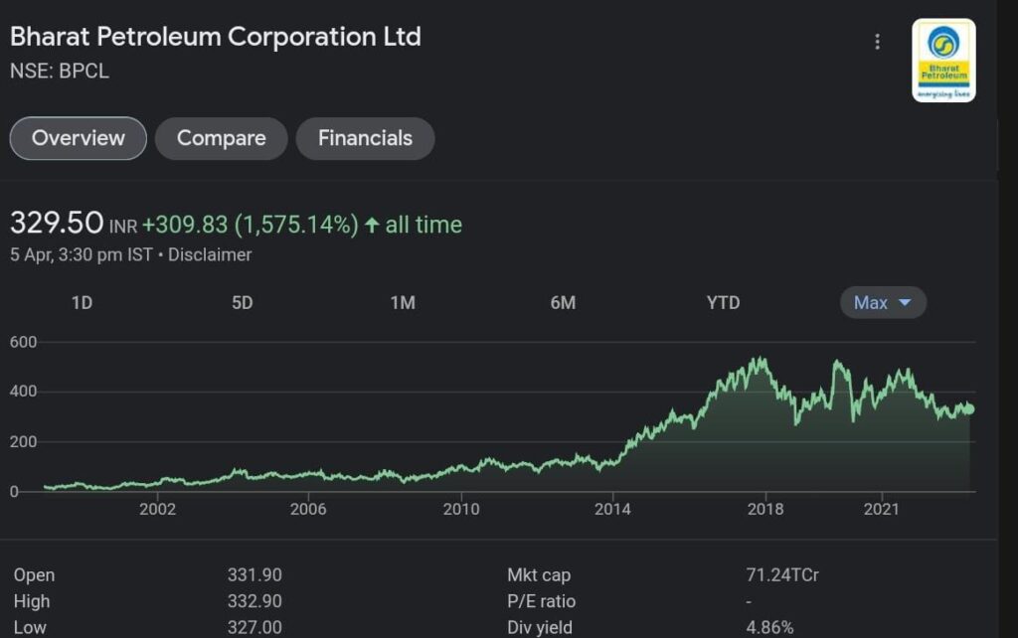Select the 1D time range
Image resolution: width=1018 pixels, height=638 pixels.
[x=82, y=302]
